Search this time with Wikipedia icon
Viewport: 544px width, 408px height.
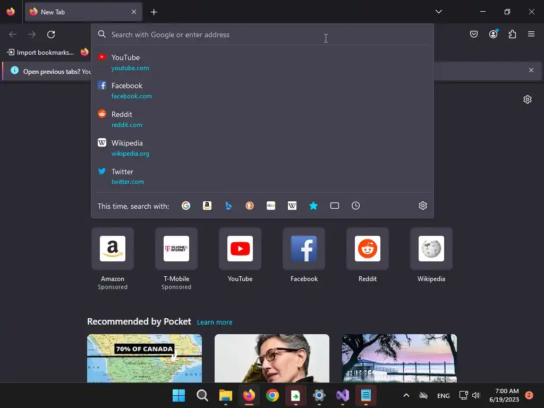292,206
